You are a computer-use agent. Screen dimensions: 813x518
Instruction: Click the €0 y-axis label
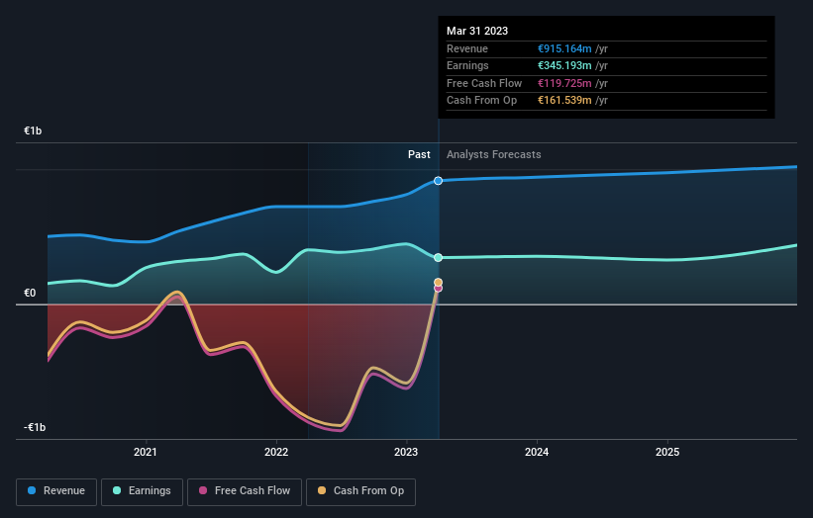pyautogui.click(x=30, y=293)
